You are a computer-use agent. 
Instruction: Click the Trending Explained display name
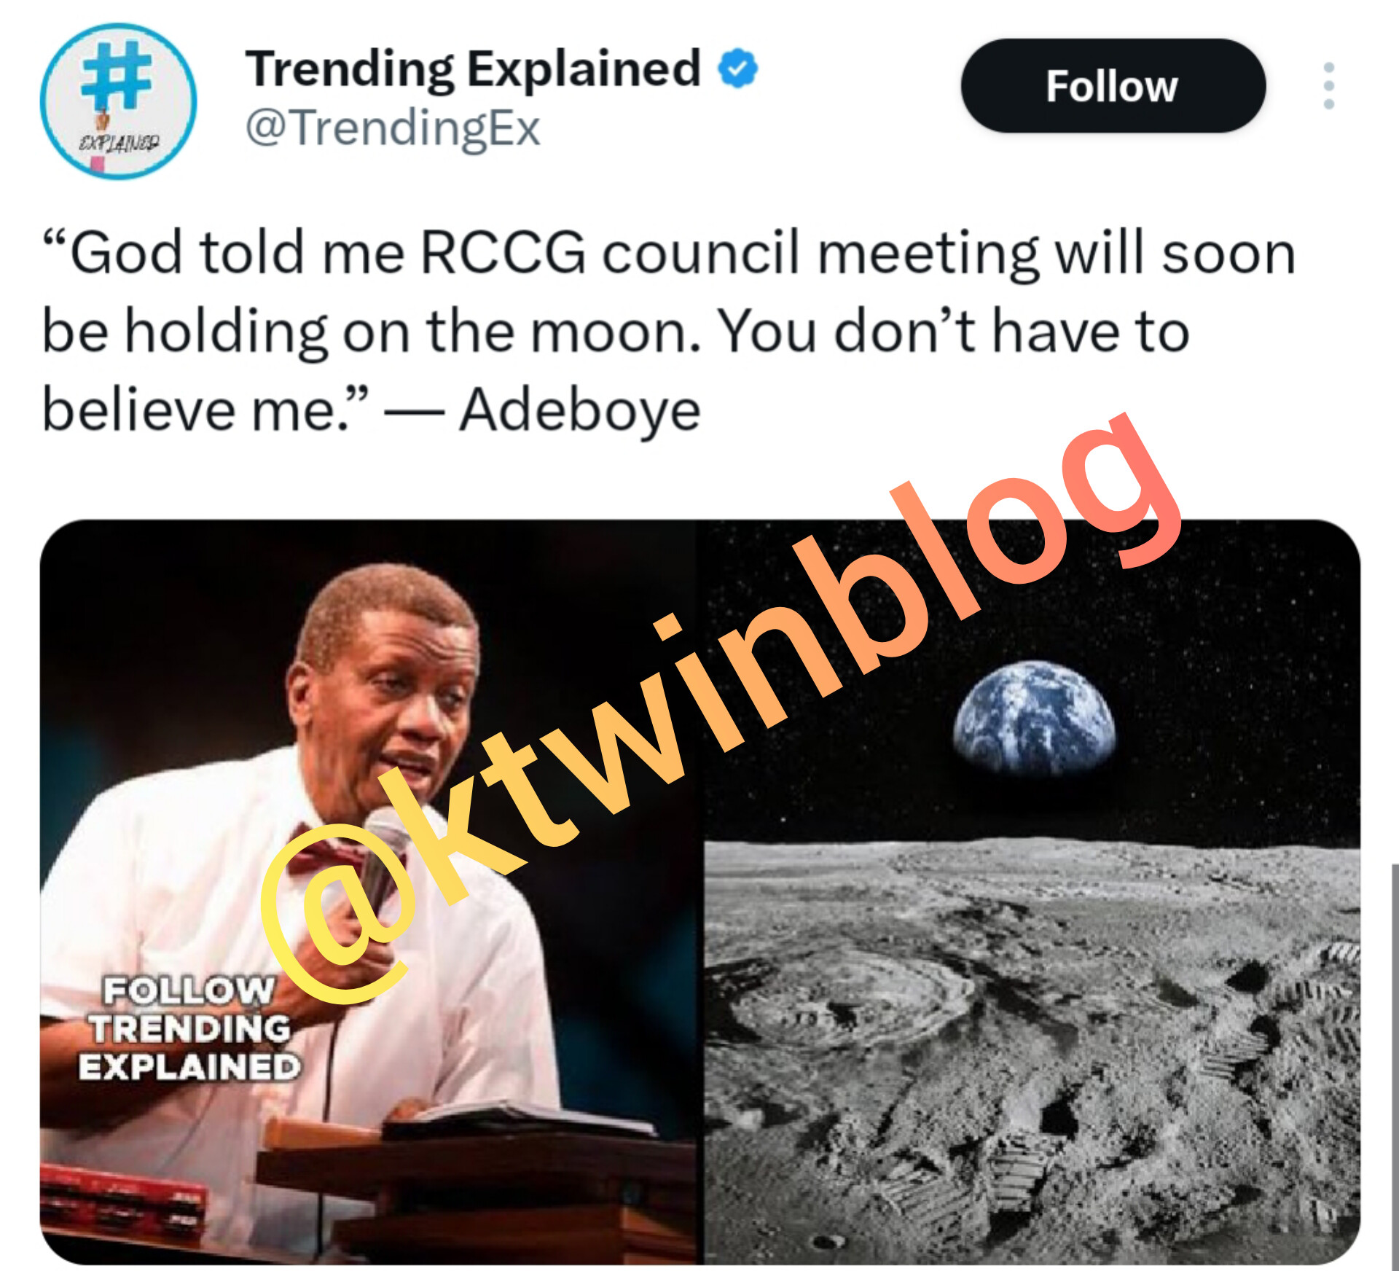point(473,69)
